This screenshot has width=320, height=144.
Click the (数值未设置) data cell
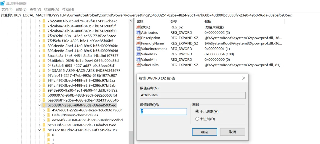(x=214, y=27)
